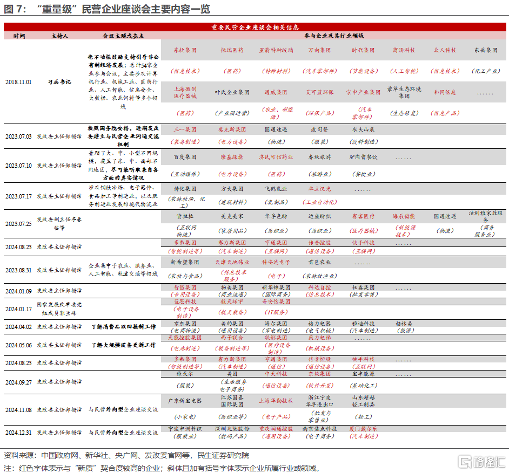Click the date 2024.01.09

tap(18, 291)
